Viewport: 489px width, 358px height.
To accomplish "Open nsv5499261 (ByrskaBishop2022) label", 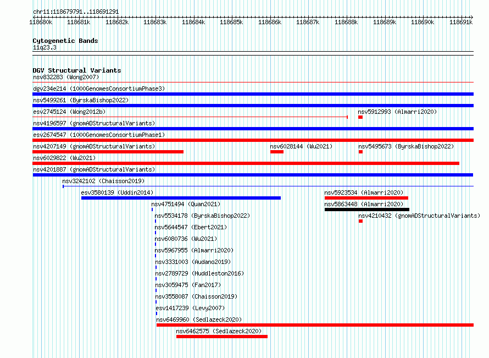I will (x=81, y=100).
